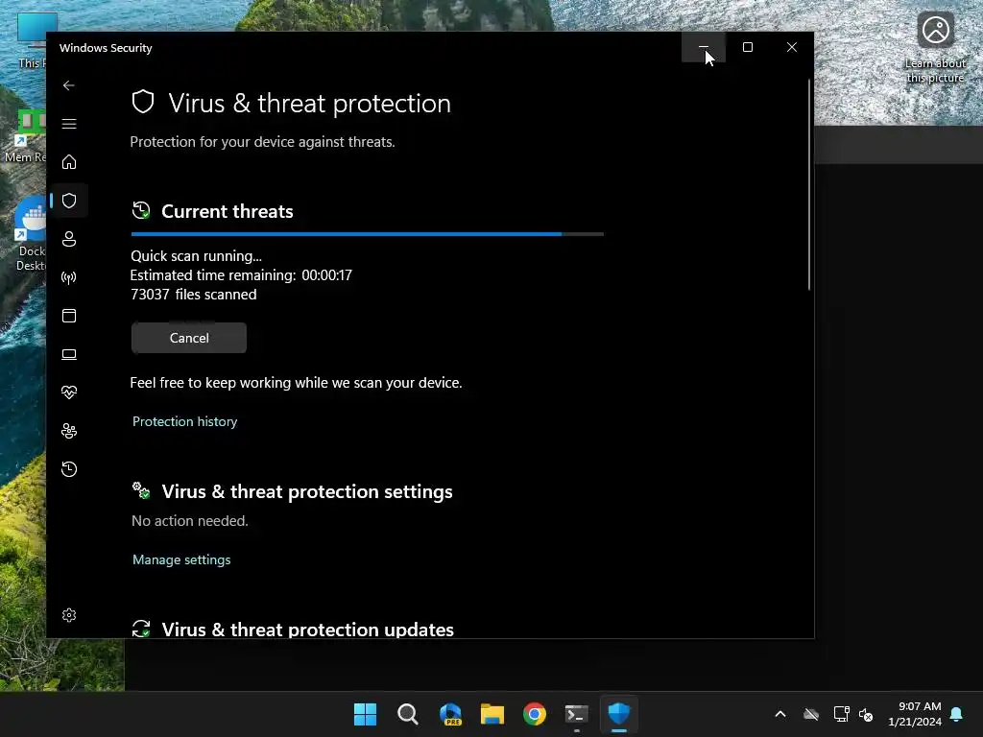Open Firewall & network protection icon

69,277
